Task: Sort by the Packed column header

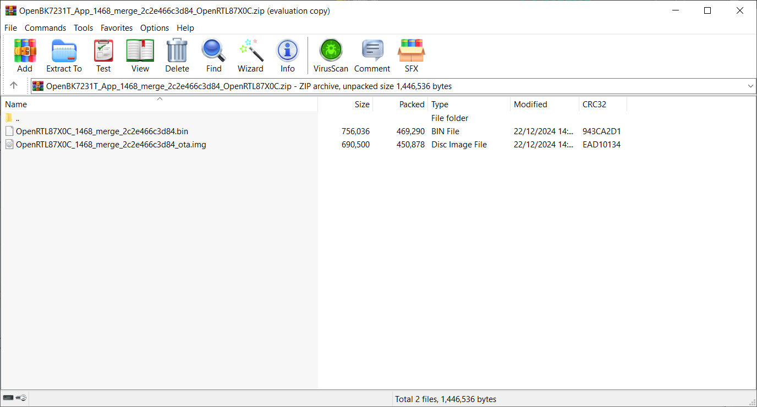Action: [401, 104]
